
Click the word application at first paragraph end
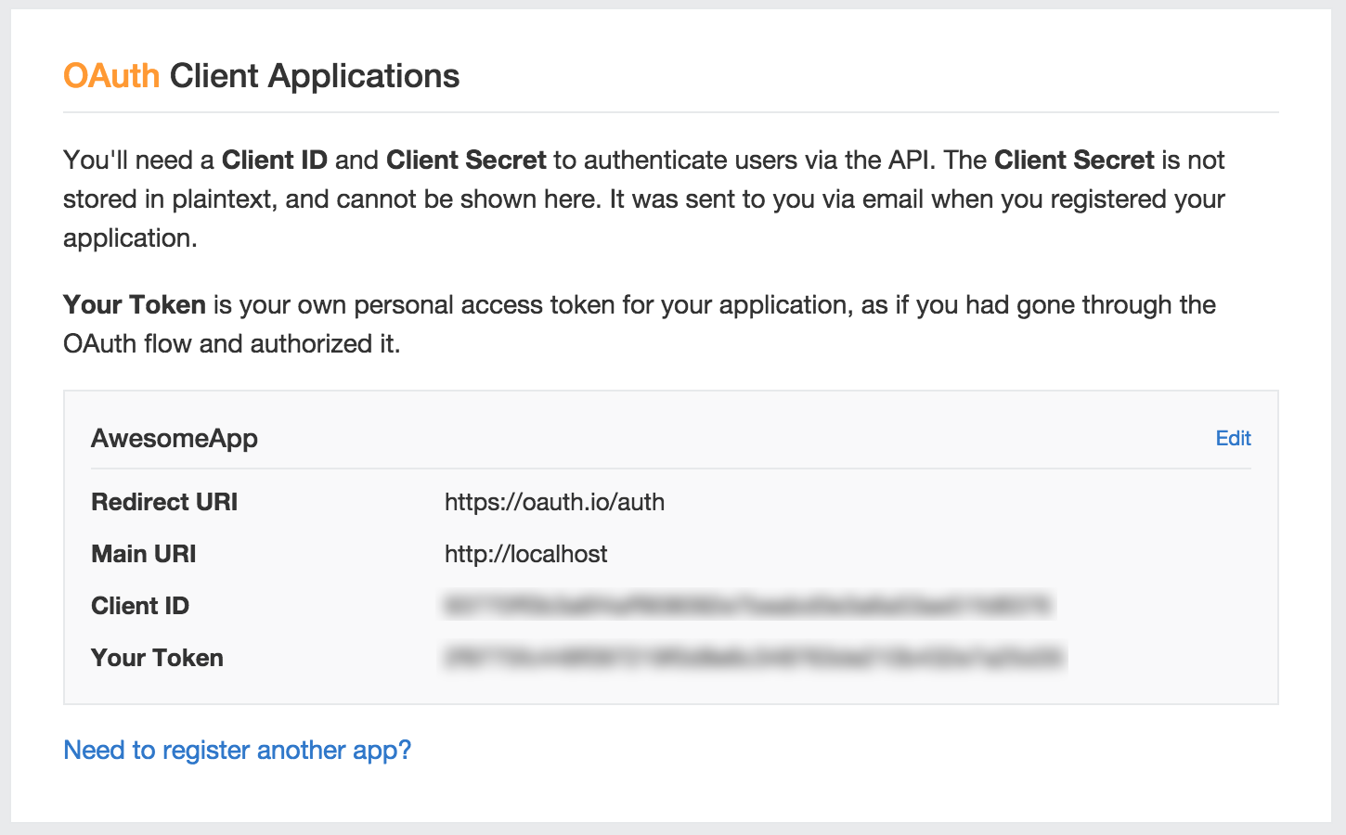130,238
